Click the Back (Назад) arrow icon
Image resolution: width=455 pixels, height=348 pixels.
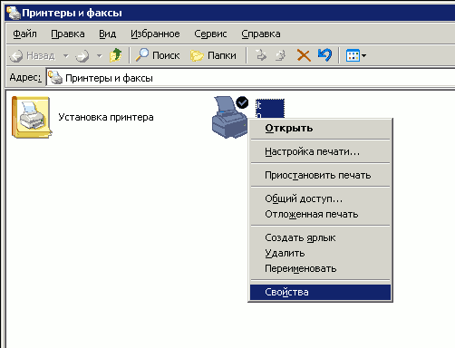[x=16, y=56]
